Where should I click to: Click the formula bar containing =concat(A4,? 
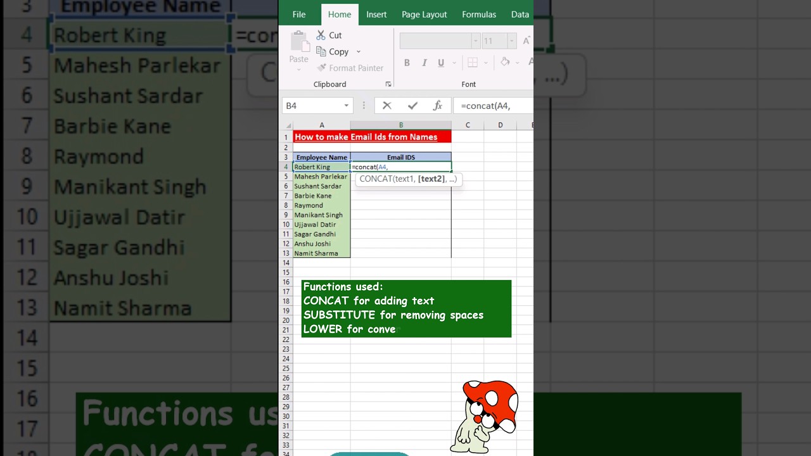494,106
